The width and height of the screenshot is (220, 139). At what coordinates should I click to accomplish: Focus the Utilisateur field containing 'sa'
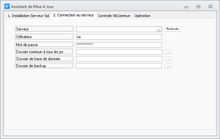[119, 37]
